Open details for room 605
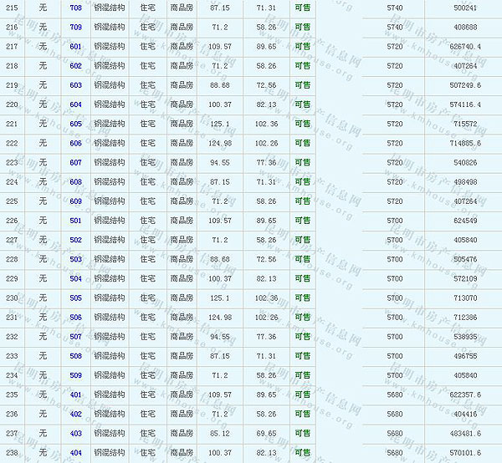 pos(75,124)
